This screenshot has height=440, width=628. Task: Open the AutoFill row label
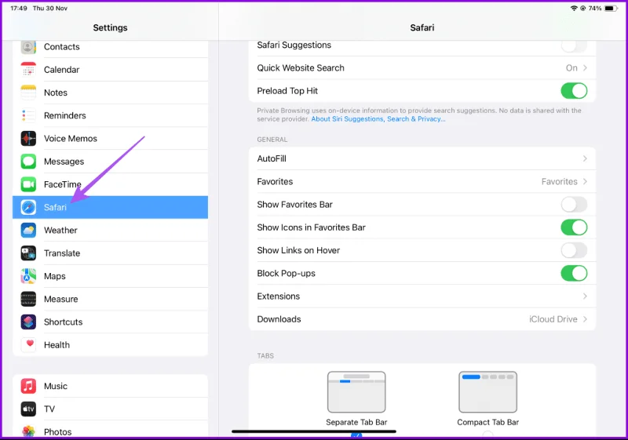tap(272, 158)
